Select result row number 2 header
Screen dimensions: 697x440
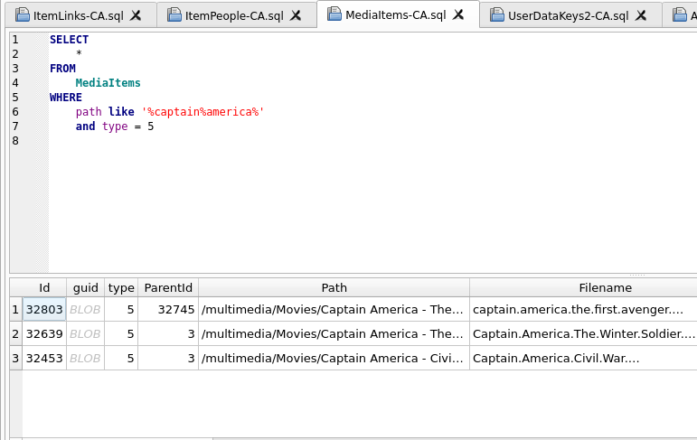pos(14,333)
